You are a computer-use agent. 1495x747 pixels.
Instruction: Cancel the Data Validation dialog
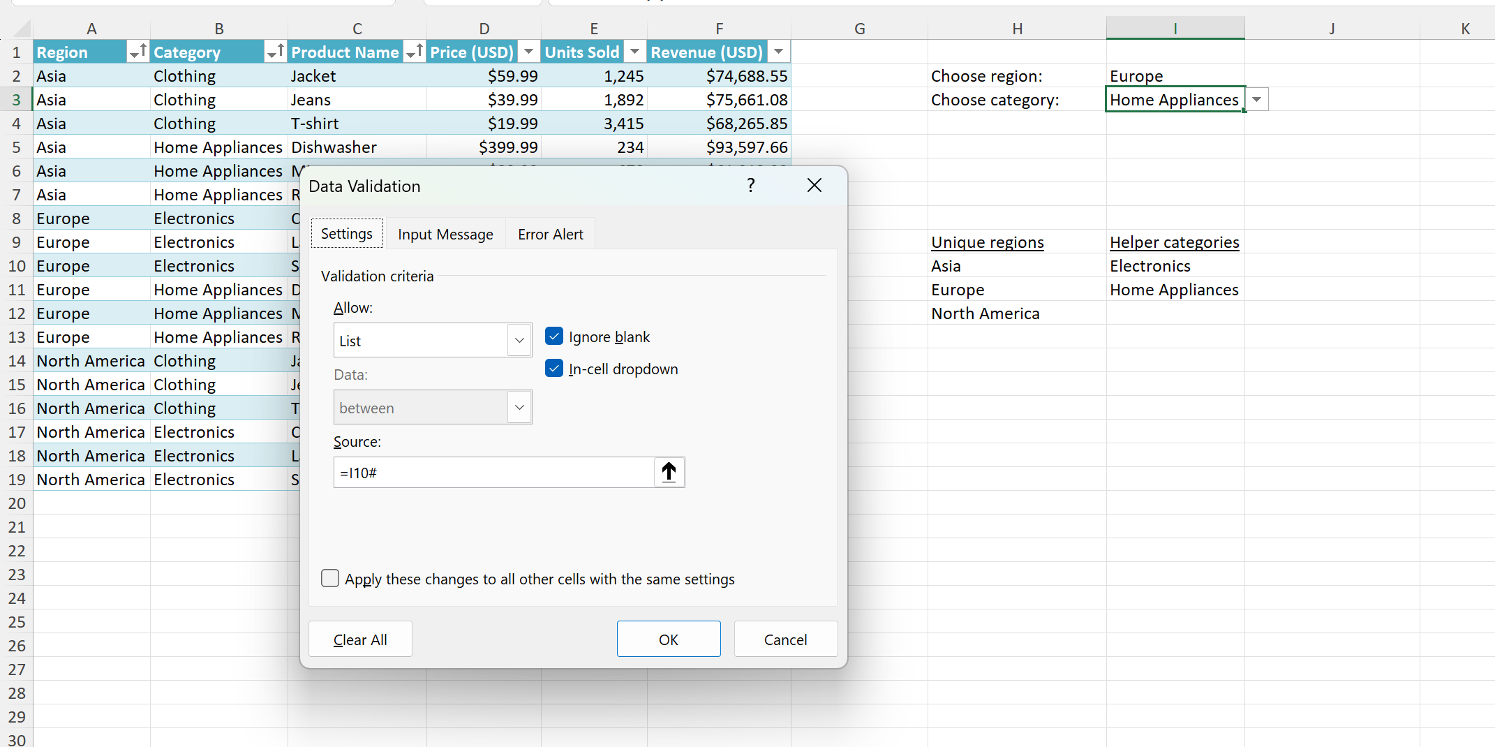click(785, 639)
